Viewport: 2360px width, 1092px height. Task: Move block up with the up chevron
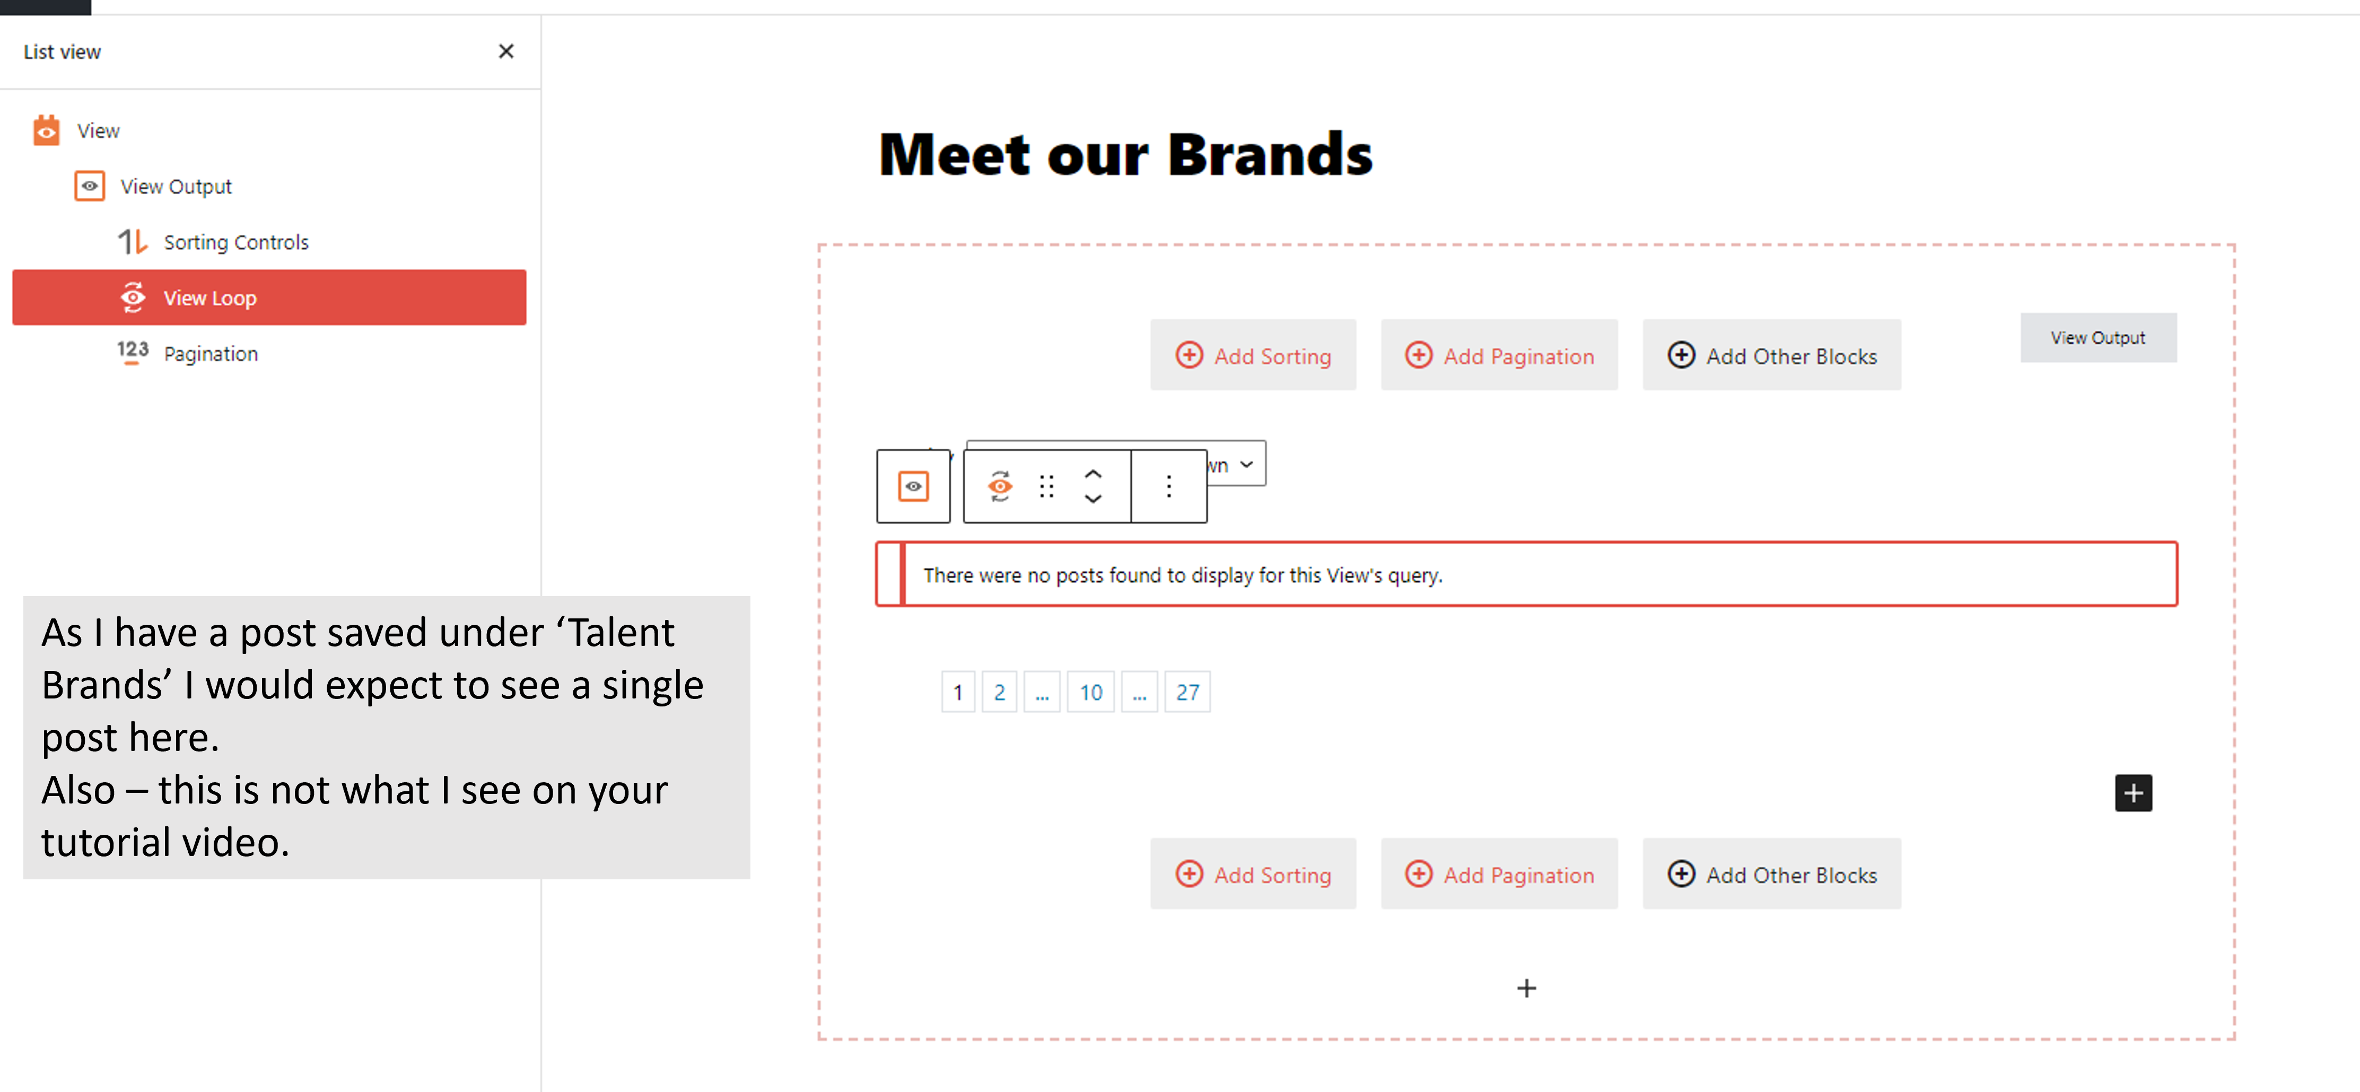pos(1093,474)
